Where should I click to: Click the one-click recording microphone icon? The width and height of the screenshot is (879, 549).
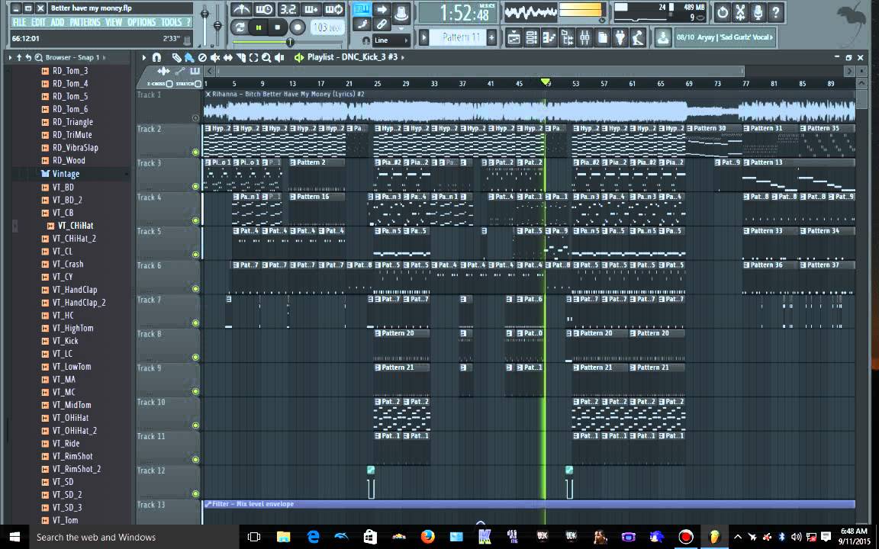pyautogui.click(x=758, y=11)
